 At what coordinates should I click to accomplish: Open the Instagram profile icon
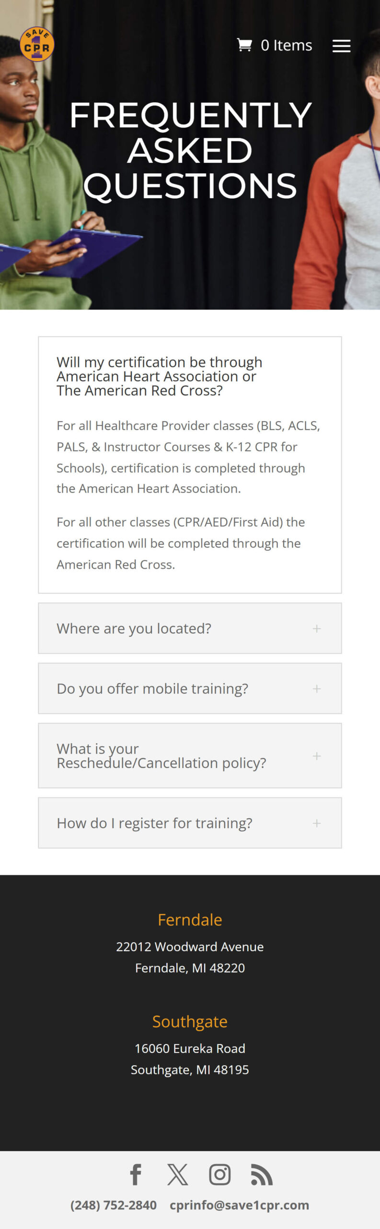point(219,1175)
